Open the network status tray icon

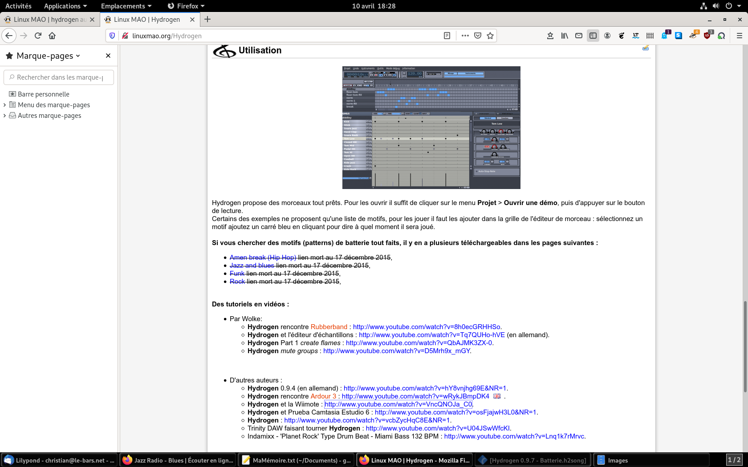pyautogui.click(x=703, y=6)
